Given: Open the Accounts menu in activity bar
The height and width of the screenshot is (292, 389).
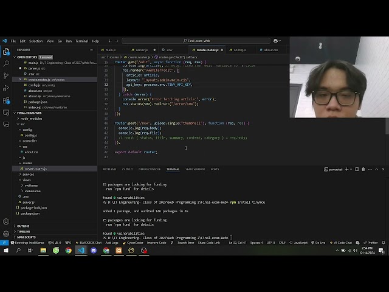Looking at the screenshot, I should coord(6,221).
